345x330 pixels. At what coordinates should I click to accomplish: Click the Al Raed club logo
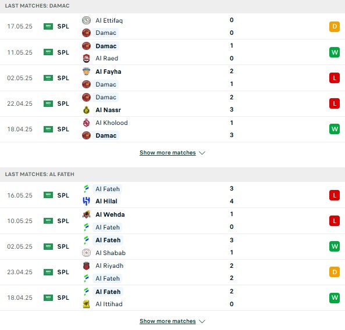[86, 58]
